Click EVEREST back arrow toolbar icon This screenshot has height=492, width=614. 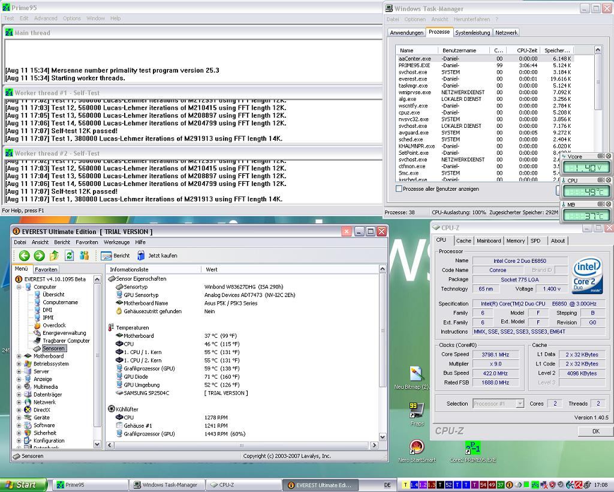tap(24, 256)
